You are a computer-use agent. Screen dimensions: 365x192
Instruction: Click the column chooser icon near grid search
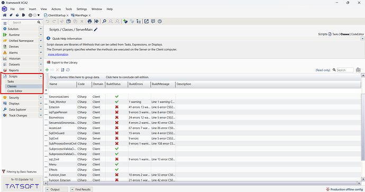click(x=358, y=70)
